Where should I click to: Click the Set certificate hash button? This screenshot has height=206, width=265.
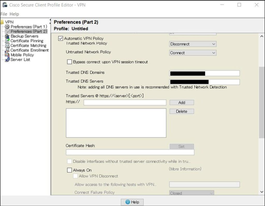182,146
